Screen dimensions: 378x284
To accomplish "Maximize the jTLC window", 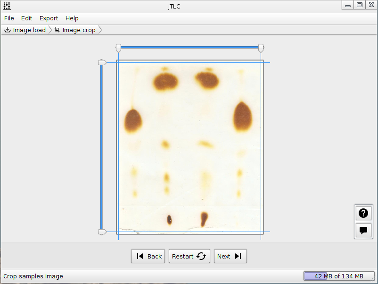I will click(x=360, y=5).
